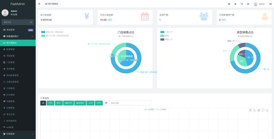This screenshot has height=139, width=274.
Task: Filter order trend by 最近30天
Action: [80, 103]
